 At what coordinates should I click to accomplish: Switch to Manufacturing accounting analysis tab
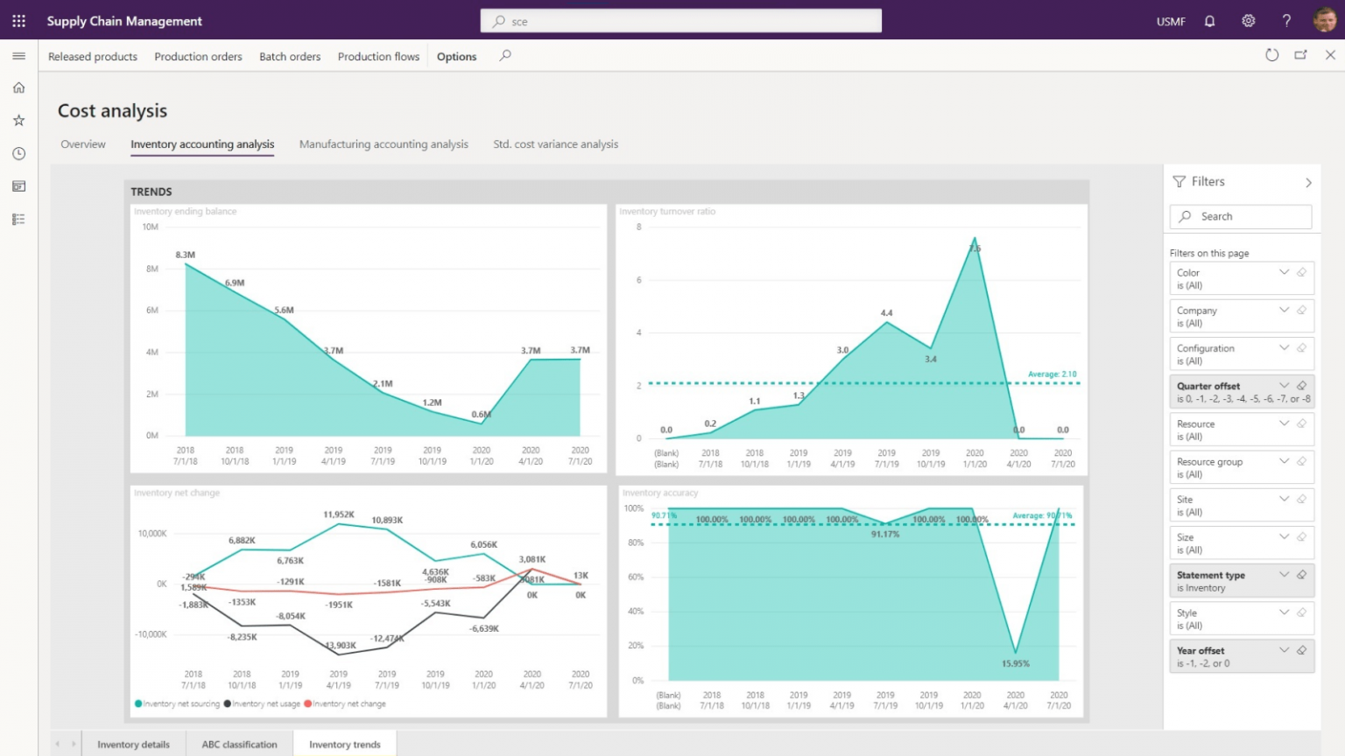384,144
